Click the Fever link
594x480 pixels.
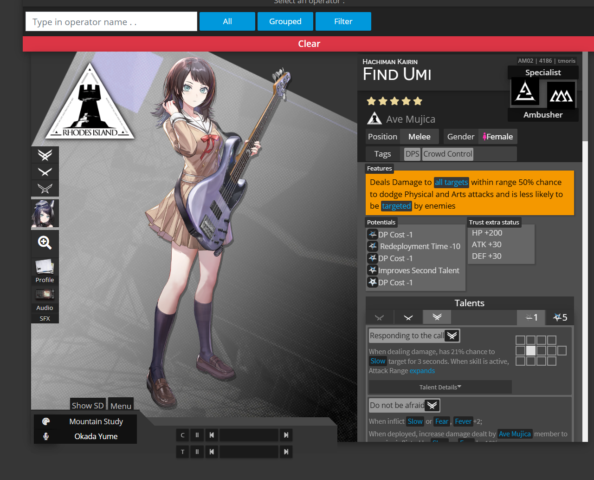(x=463, y=421)
